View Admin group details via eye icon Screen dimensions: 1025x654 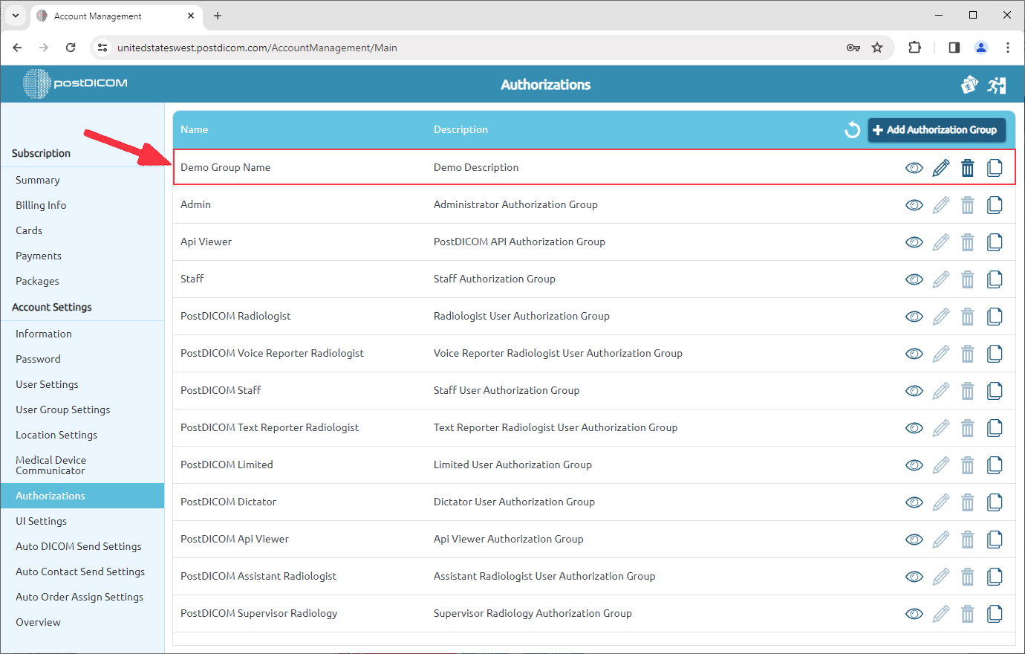[x=914, y=204]
